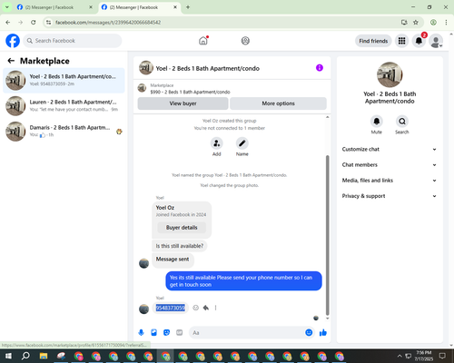The width and height of the screenshot is (454, 363).
Task: Attach a photo file icon
Action: 153,333
